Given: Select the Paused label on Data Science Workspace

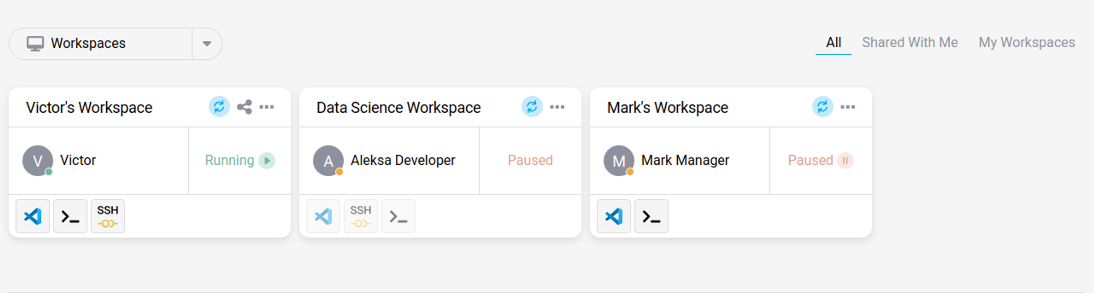Looking at the screenshot, I should (529, 160).
